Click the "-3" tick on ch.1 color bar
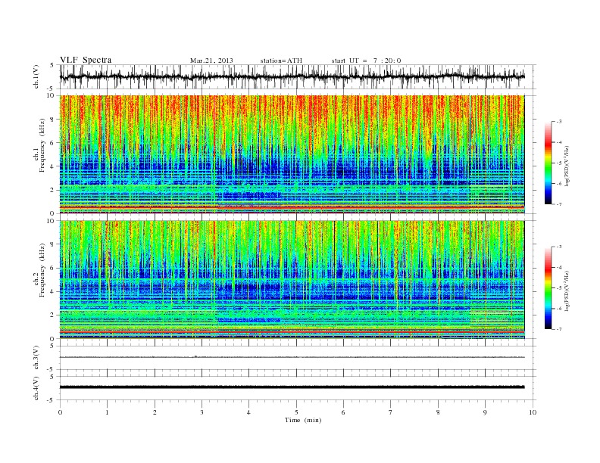Image resolution: width=600 pixels, height=463 pixels. tap(560, 122)
